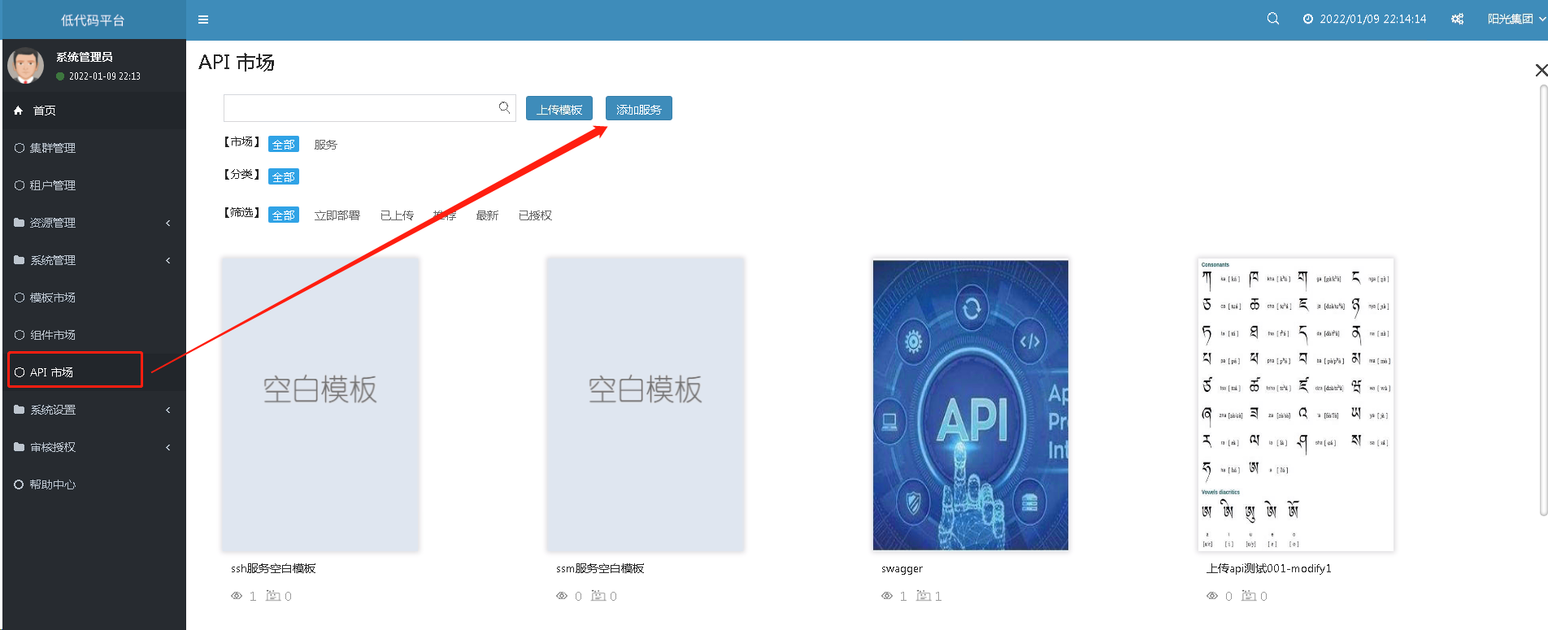Open 模板市场 from the sidebar
This screenshot has height=630, width=1548.
(x=53, y=298)
